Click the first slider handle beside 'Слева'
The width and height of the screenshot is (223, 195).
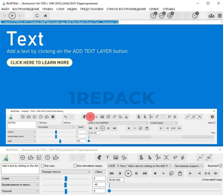66,178
